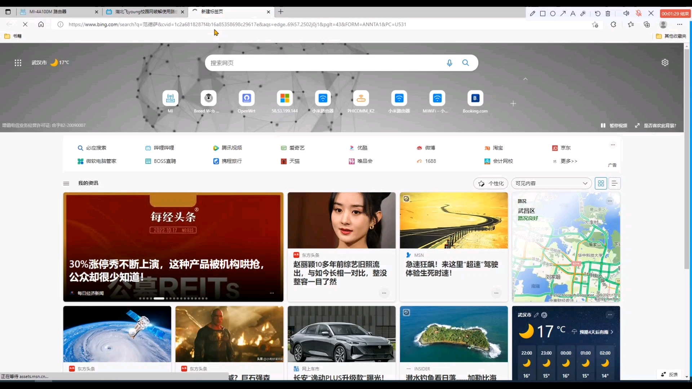Image resolution: width=692 pixels, height=389 pixels.
Task: Switch news feed to list view
Action: tap(615, 183)
